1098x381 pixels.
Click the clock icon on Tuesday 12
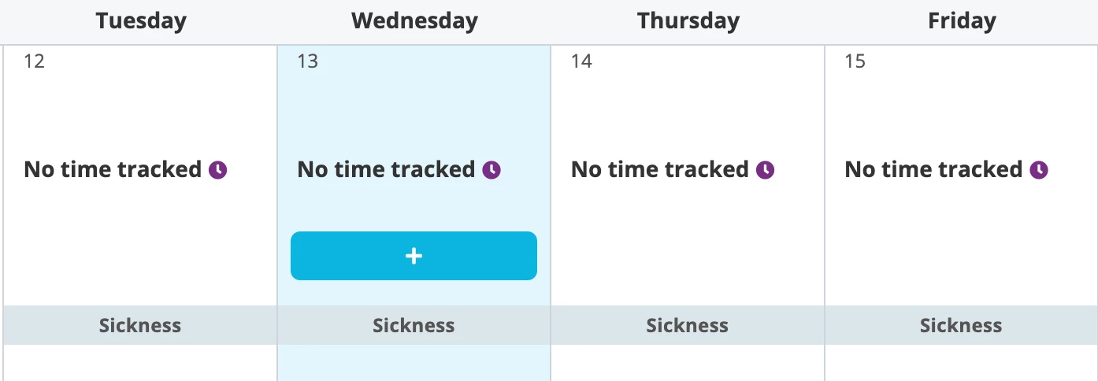click(x=218, y=170)
